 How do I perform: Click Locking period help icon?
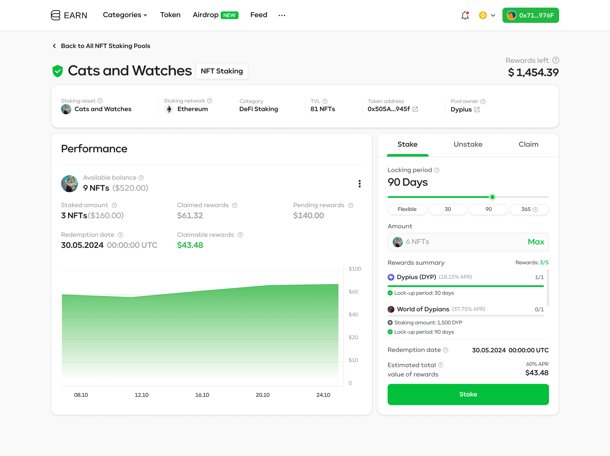437,170
